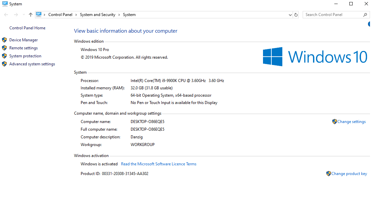Open Remote settings link
Screen dimensions: 384x216
click(x=24, y=48)
